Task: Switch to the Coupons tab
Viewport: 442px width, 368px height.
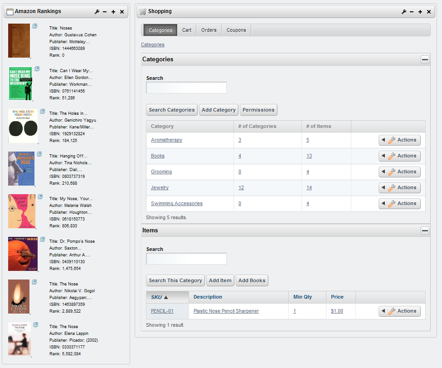Action: pos(236,30)
